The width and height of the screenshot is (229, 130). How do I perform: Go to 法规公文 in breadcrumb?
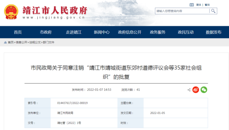35,42
